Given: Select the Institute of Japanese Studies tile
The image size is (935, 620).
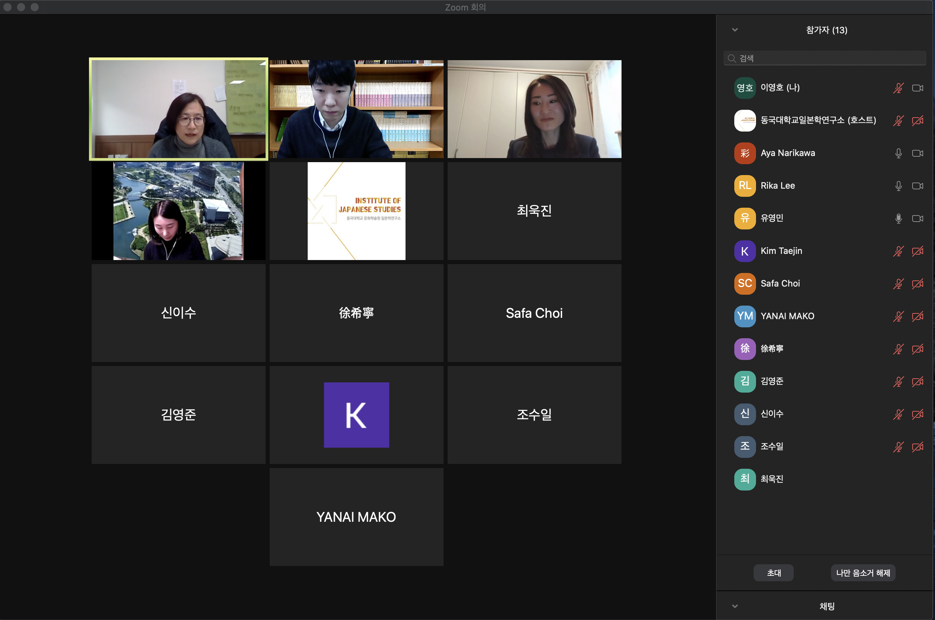Looking at the screenshot, I should [x=356, y=211].
